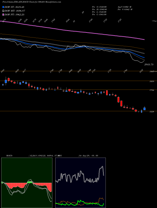Screen dimensions: 157x208
Task: Select the 'DOW PT: 1962.25' legend text
Action: tap(14, 14)
